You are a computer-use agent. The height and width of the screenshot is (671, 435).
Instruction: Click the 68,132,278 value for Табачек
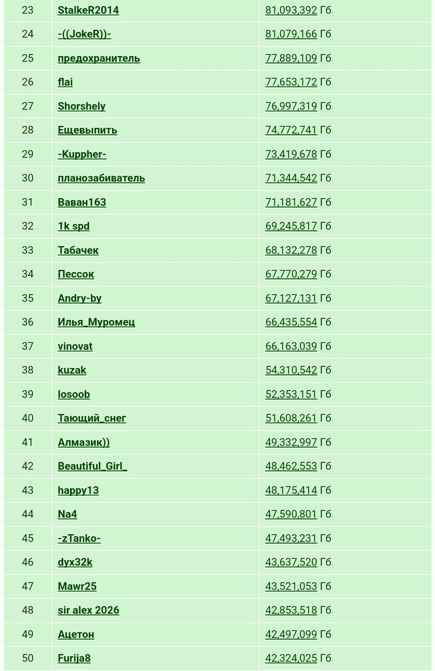click(x=291, y=250)
